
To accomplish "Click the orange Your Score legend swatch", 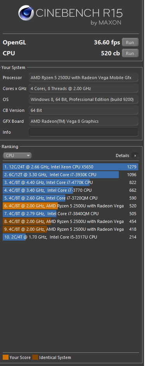I will coord(5,357).
